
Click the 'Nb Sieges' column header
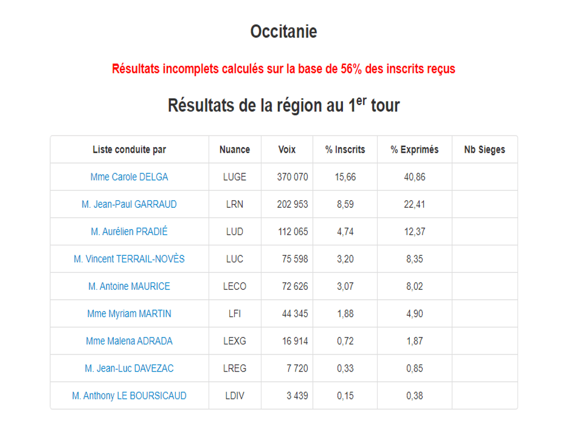point(484,150)
